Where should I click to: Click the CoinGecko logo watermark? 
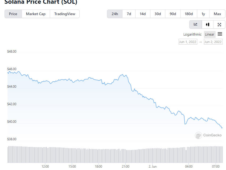click(x=209, y=135)
